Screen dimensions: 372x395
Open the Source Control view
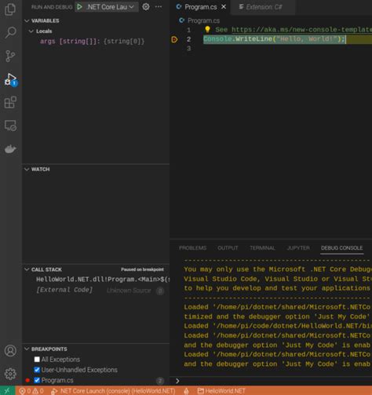(10, 56)
